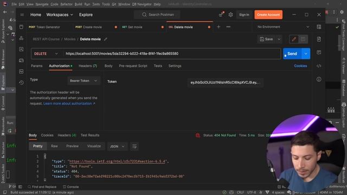This screenshot has height=195, width=347.
Task: Switch response view to Preview
Action: coord(72,146)
